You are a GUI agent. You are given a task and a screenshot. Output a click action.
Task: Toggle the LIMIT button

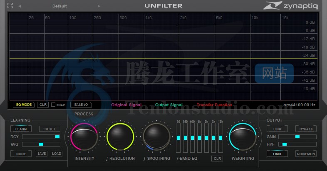click(x=277, y=154)
